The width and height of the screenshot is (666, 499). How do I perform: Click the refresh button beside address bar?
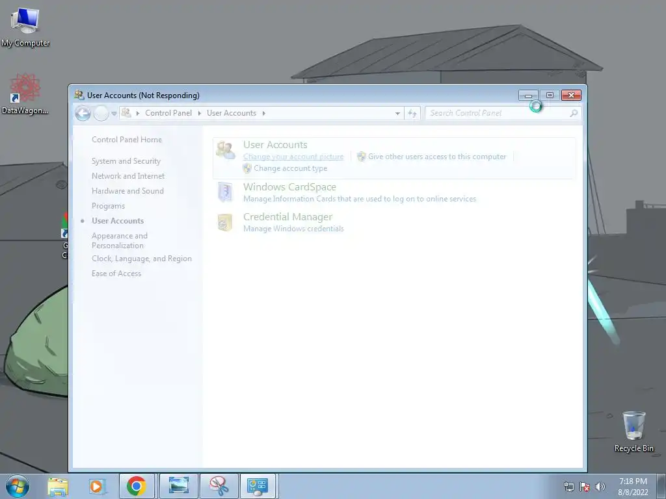point(412,113)
